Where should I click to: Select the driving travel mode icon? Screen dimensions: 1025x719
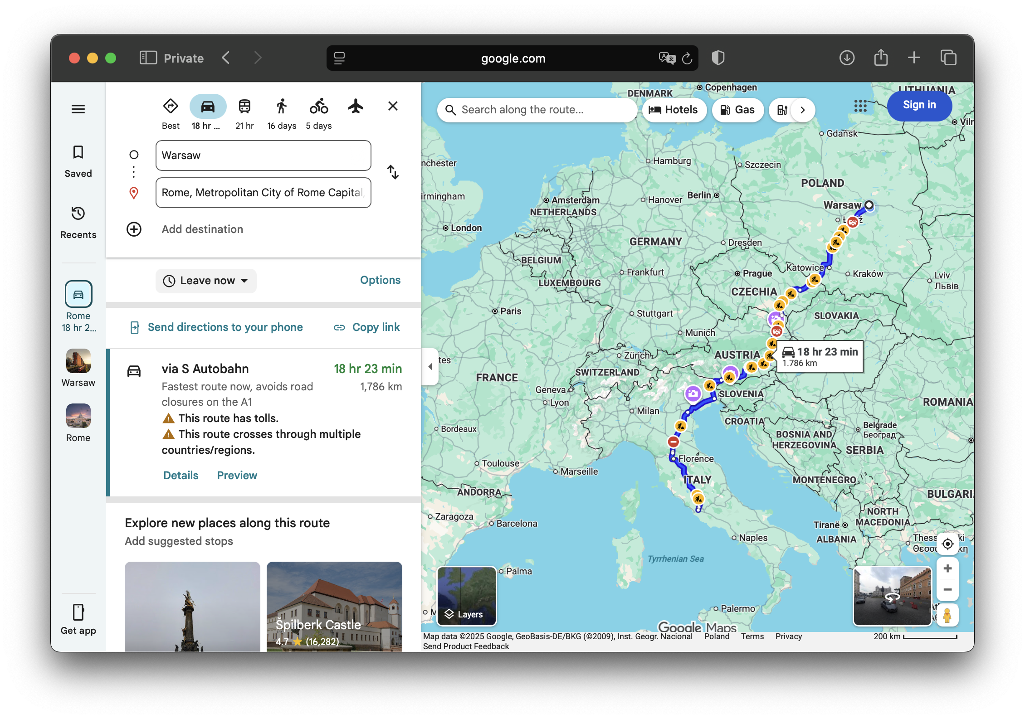click(208, 105)
